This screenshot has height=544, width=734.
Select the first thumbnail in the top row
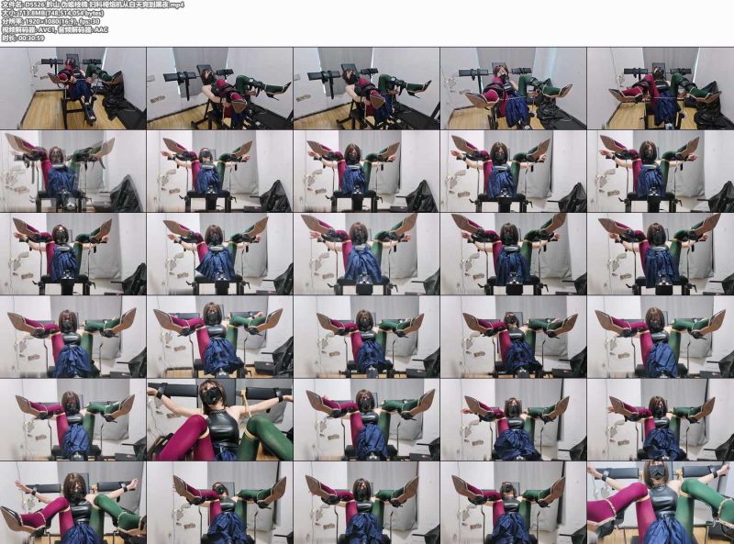point(73,88)
